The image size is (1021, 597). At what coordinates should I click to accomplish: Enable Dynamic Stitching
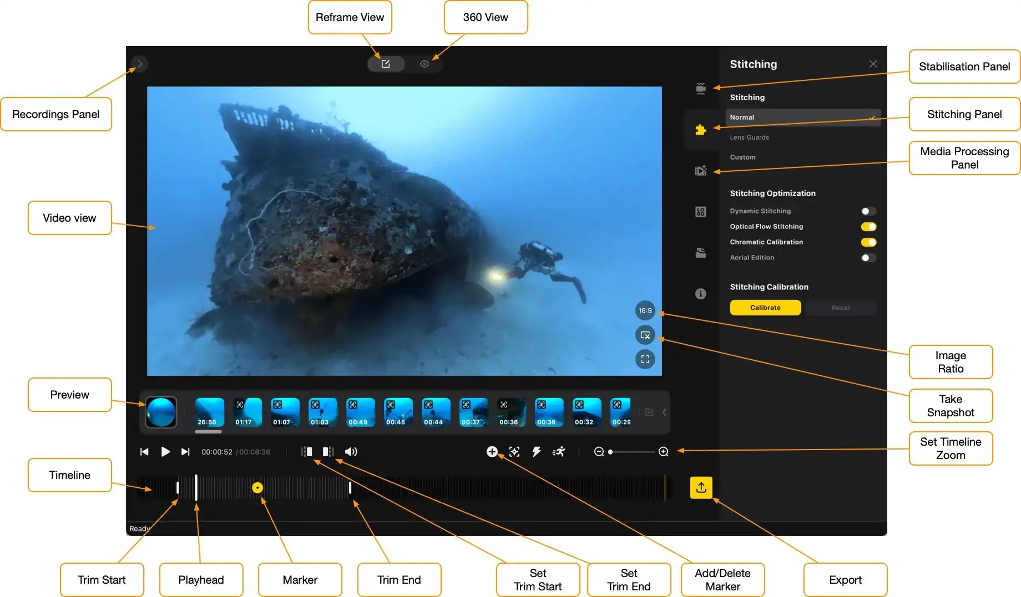tap(867, 211)
